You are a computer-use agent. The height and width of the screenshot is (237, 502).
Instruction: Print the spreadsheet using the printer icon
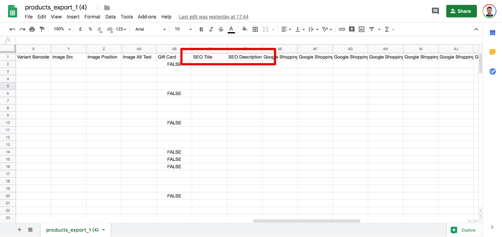point(32,29)
